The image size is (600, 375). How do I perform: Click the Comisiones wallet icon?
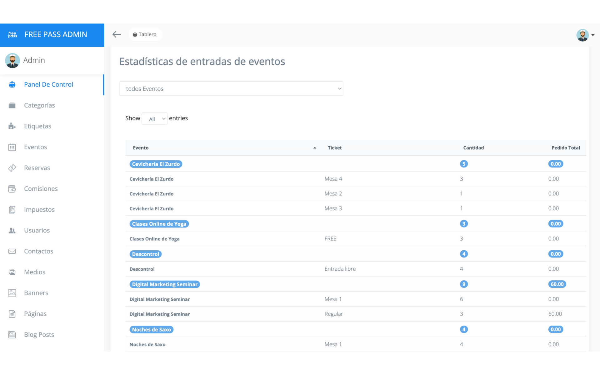12,189
